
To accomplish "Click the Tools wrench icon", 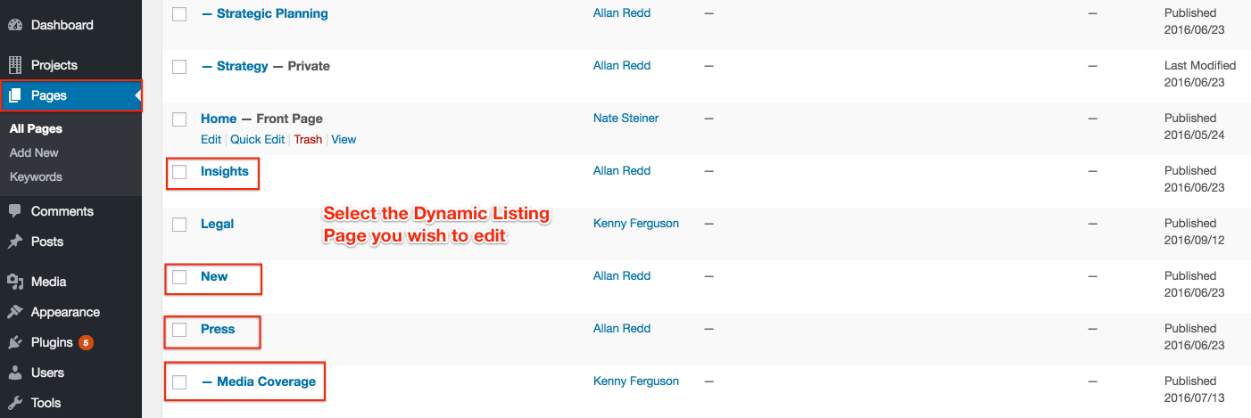I will [x=15, y=403].
